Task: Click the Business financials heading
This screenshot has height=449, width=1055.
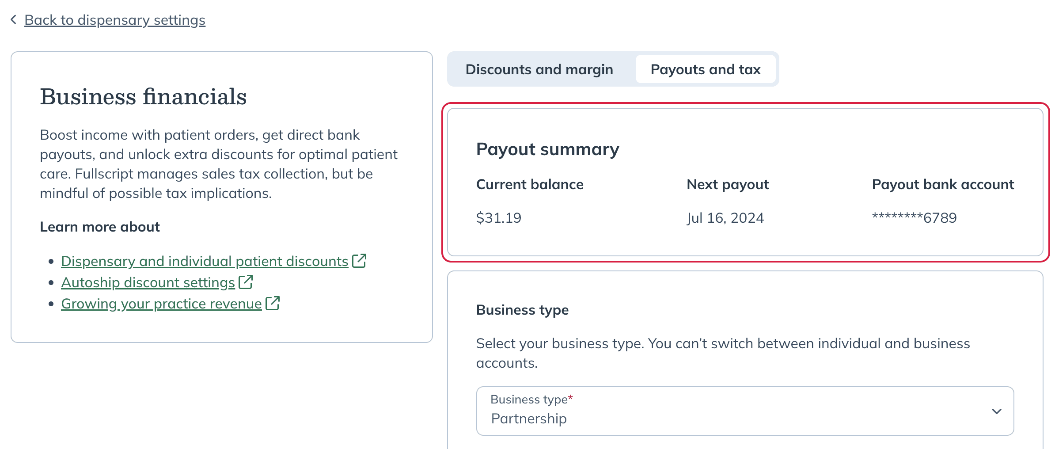Action: tap(143, 96)
